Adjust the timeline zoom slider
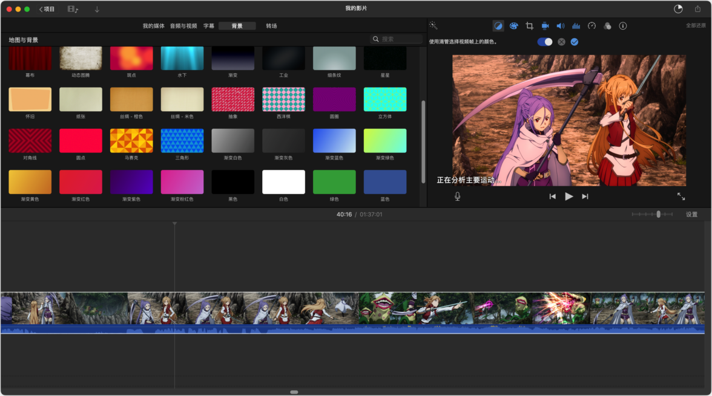The height and width of the screenshot is (396, 712). [x=659, y=214]
